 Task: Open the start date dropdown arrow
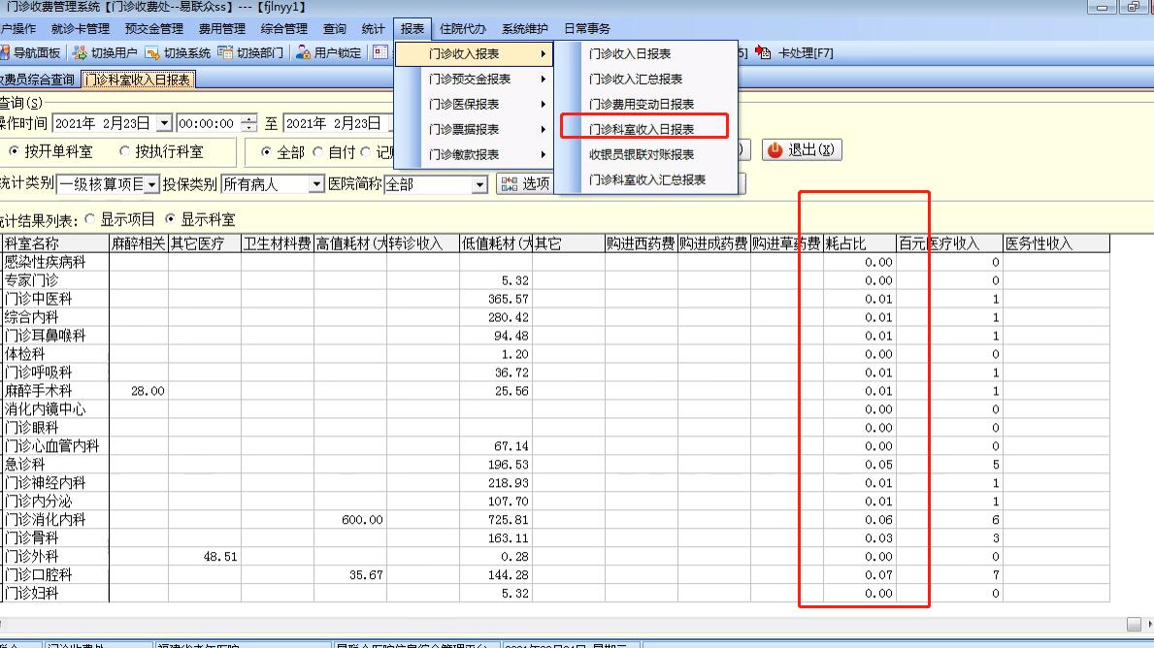[x=164, y=123]
